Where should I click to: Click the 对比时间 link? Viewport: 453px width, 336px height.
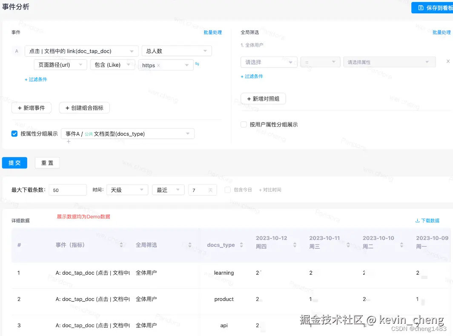point(270,190)
